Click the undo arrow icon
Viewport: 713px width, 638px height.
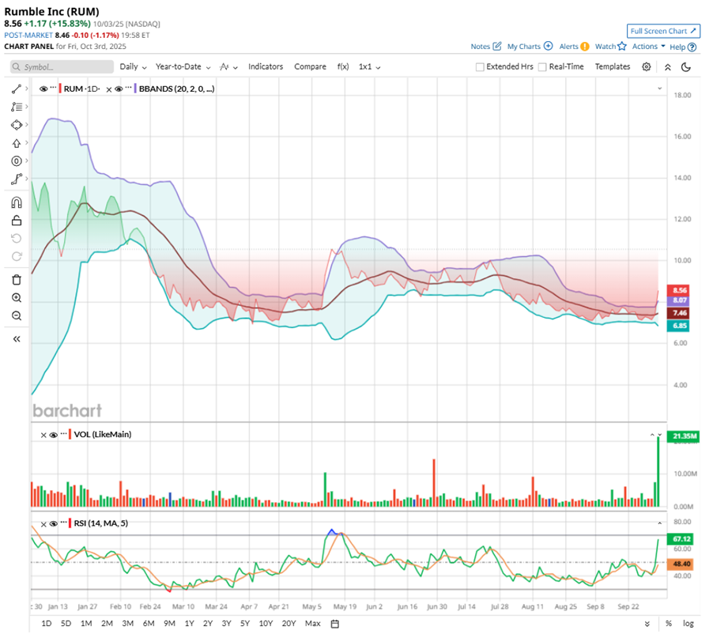(17, 238)
